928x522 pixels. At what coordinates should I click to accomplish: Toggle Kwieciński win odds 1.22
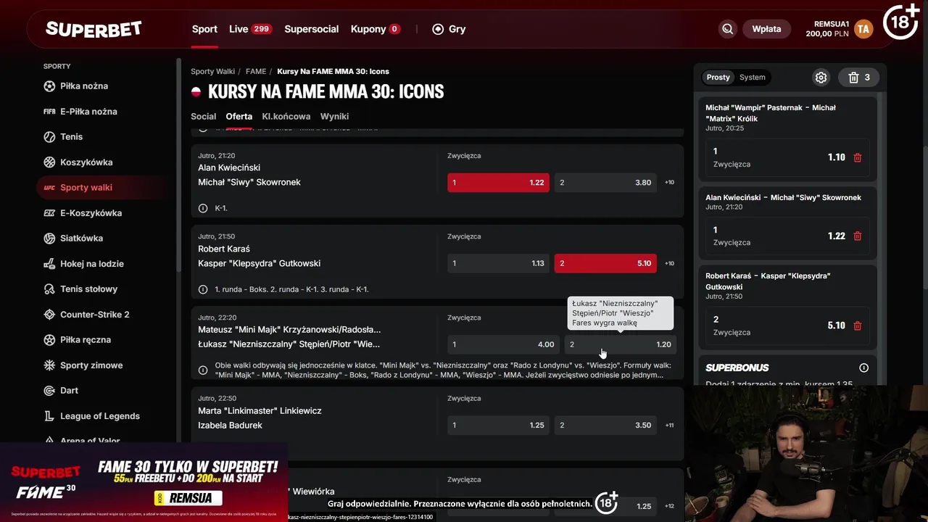498,183
